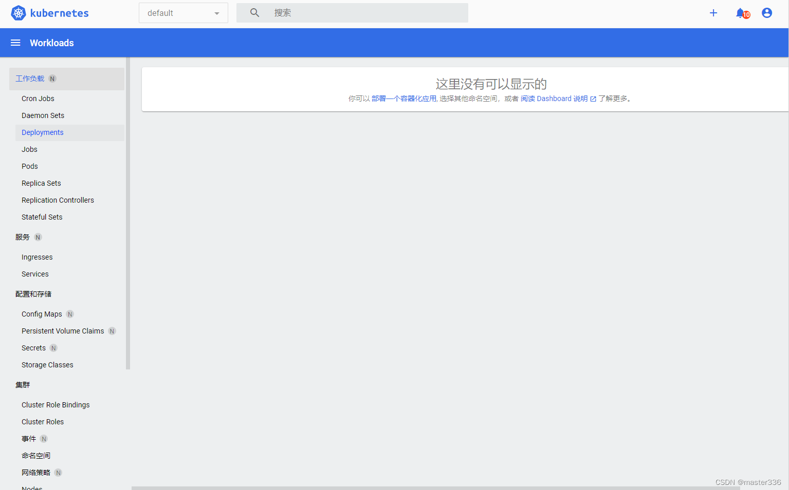Open Services in sidebar
The height and width of the screenshot is (490, 789).
point(35,274)
